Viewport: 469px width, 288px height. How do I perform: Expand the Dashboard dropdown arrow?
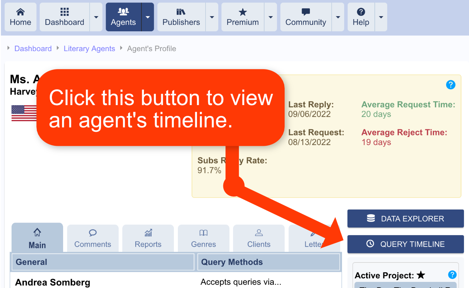pyautogui.click(x=96, y=17)
